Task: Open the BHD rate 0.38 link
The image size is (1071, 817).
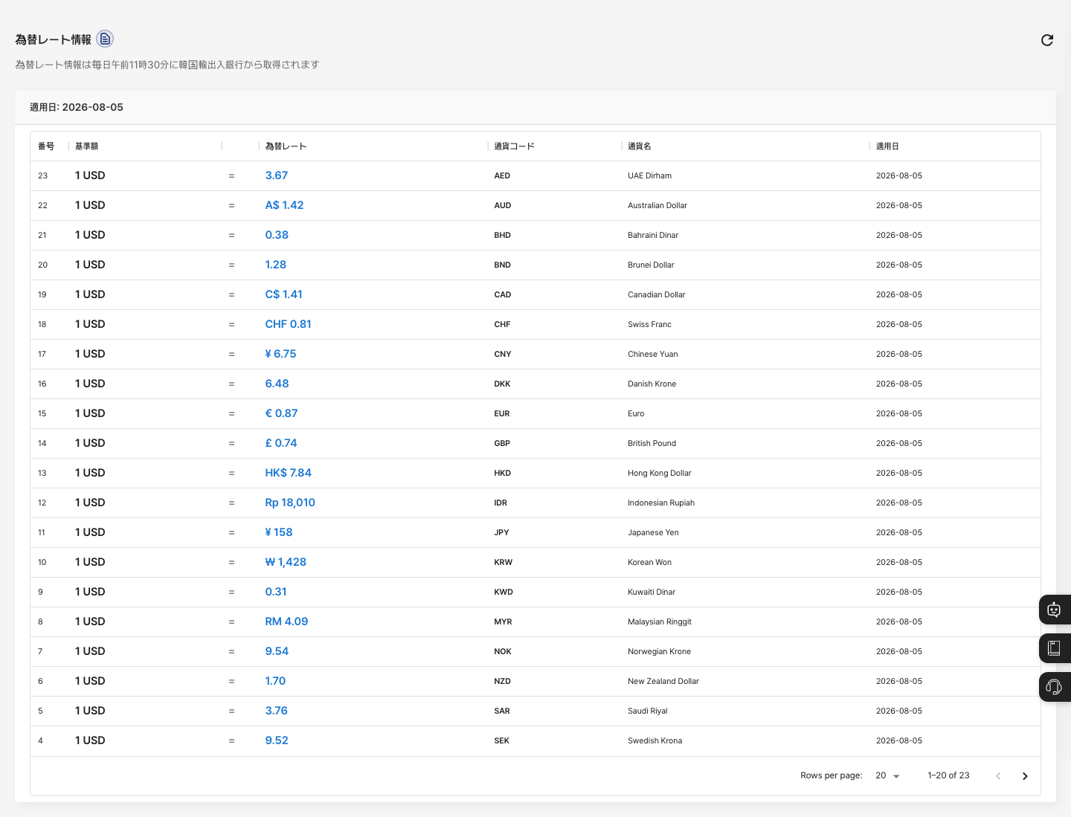Action: point(277,235)
